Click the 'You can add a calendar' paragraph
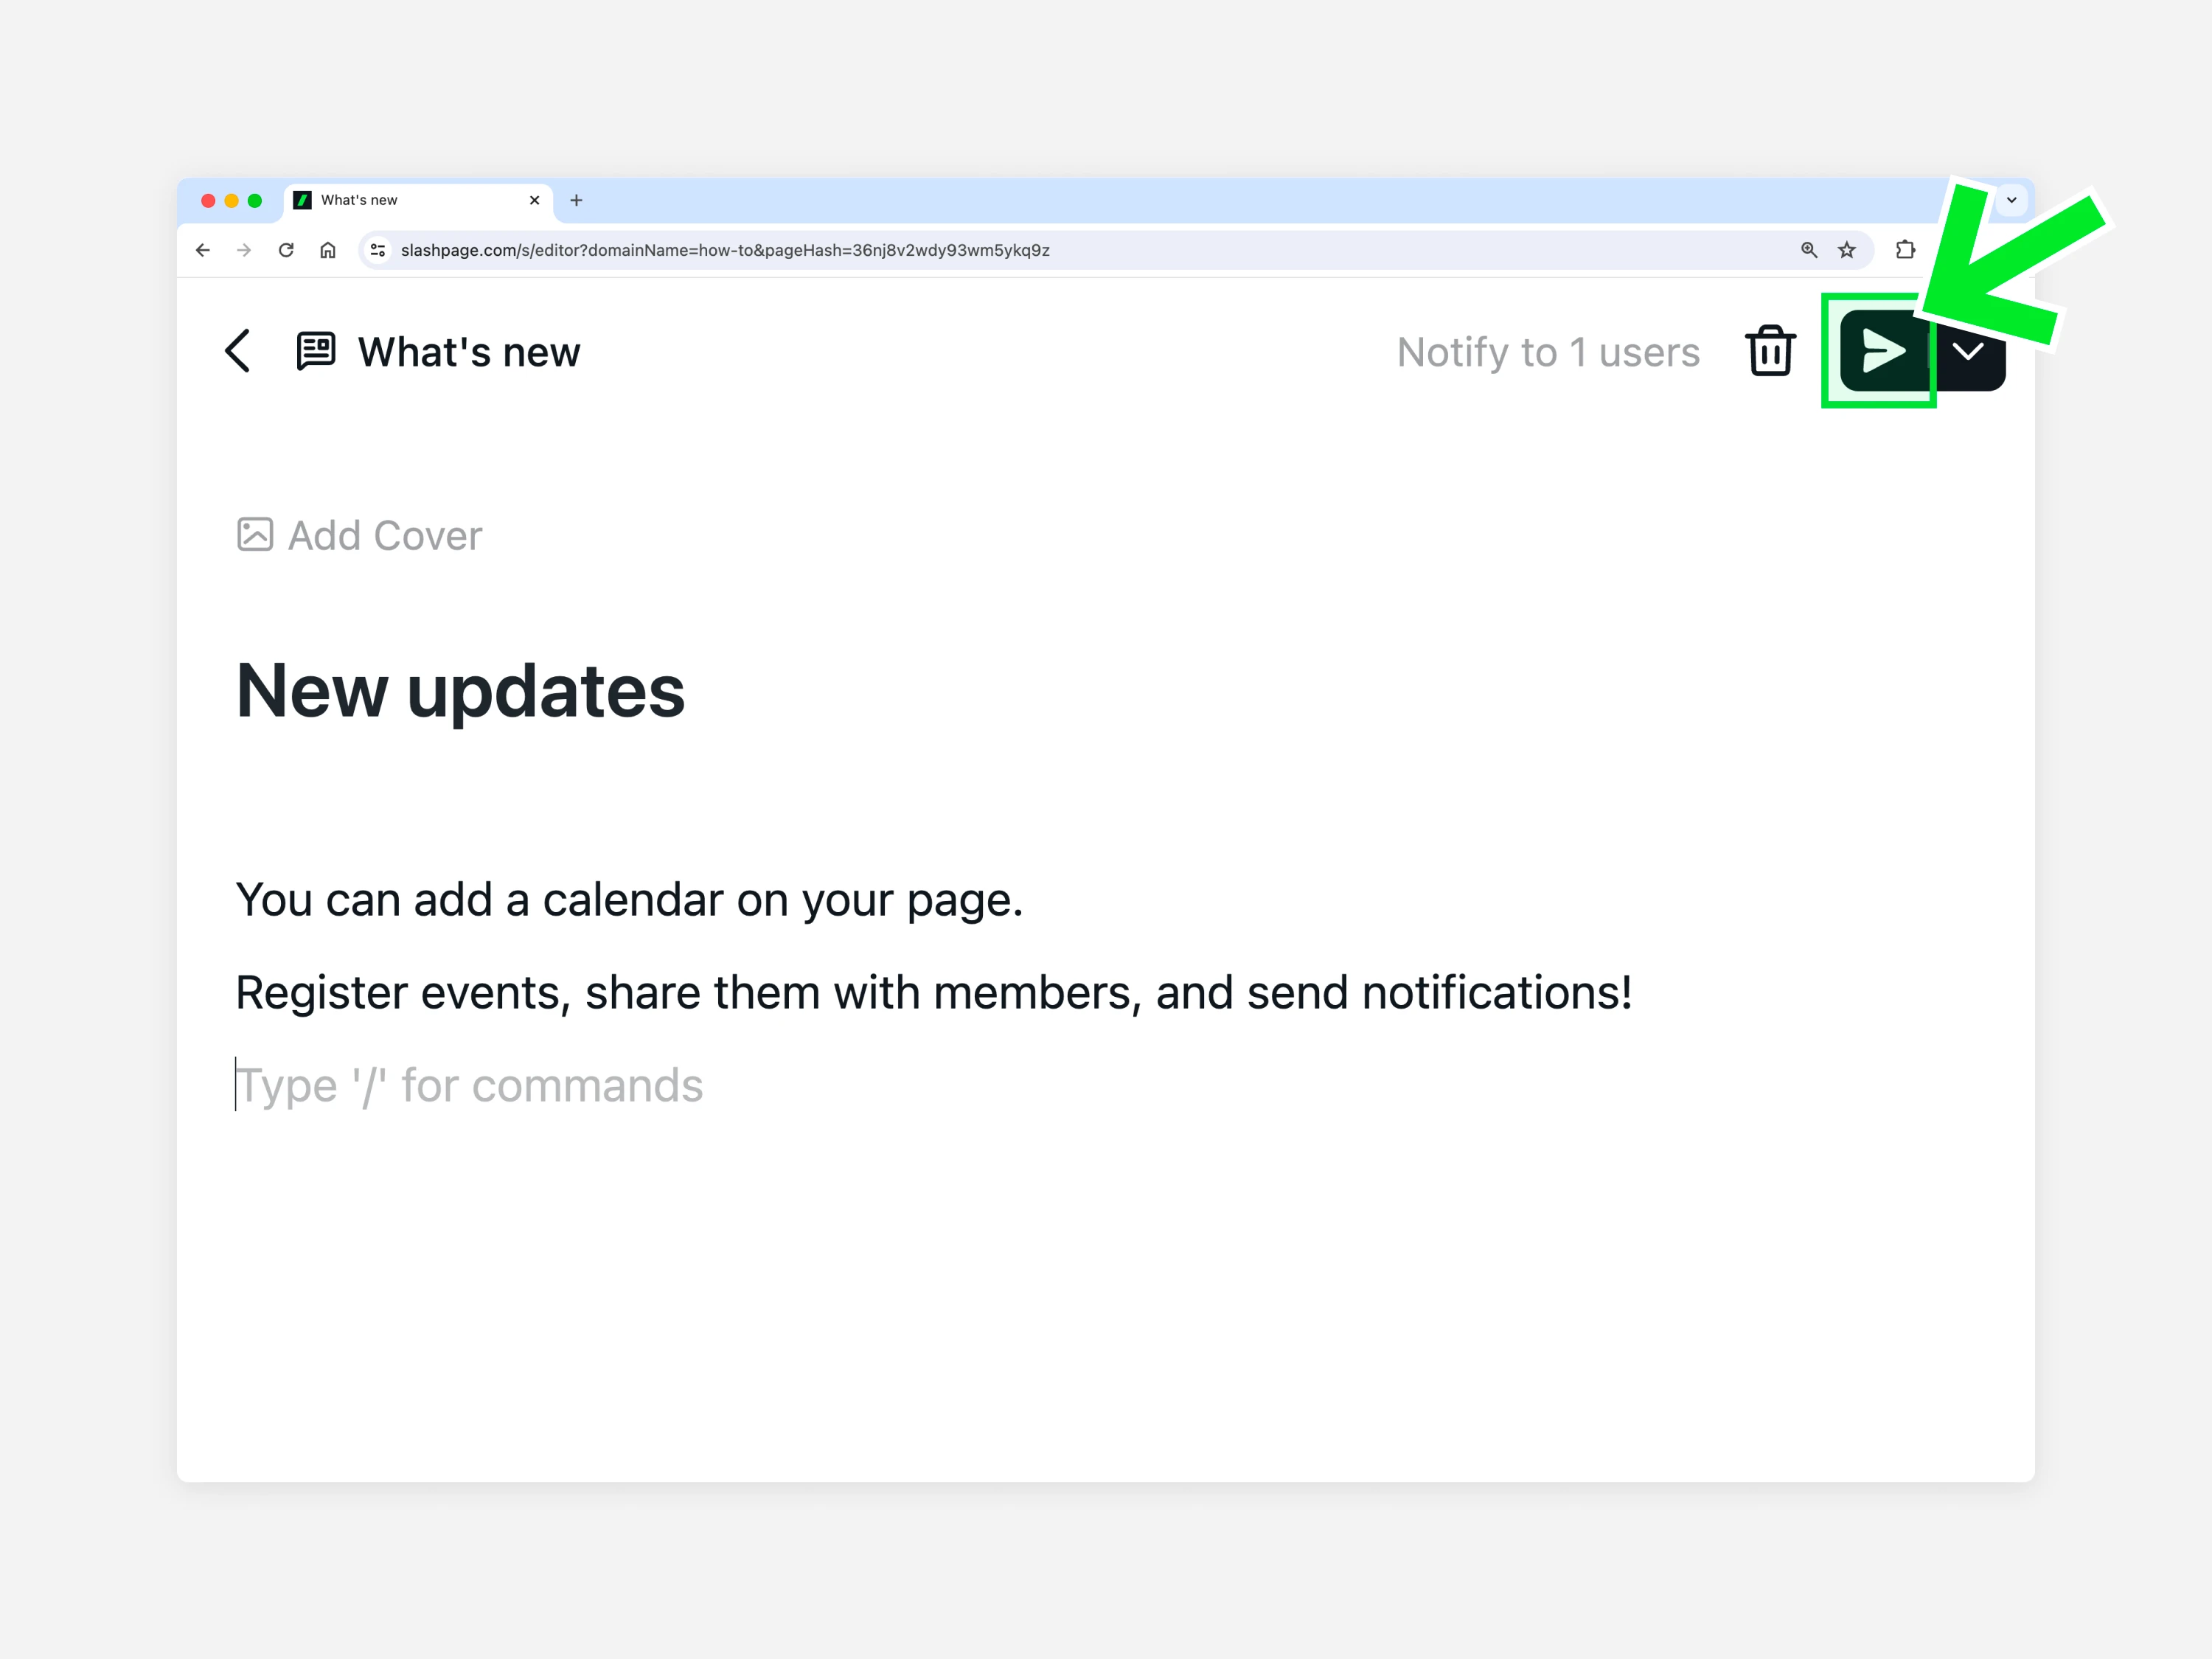The height and width of the screenshot is (1659, 2212). click(x=629, y=900)
